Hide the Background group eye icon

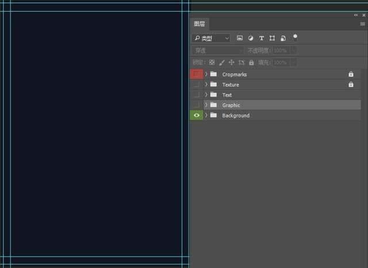click(x=197, y=115)
